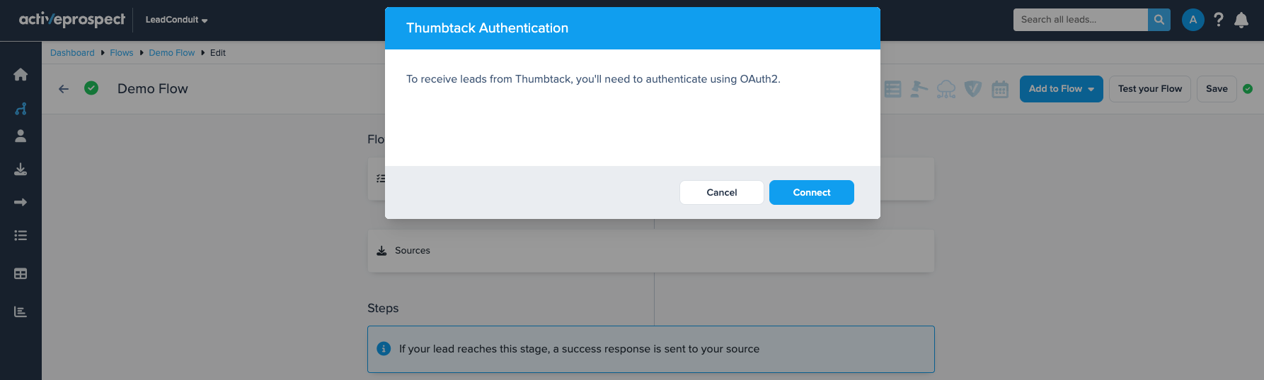Image resolution: width=1264 pixels, height=380 pixels.
Task: Open the table grid sidebar icon
Action: pyautogui.click(x=21, y=274)
